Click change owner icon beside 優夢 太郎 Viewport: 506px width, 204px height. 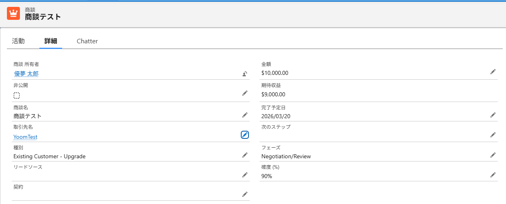[244, 74]
